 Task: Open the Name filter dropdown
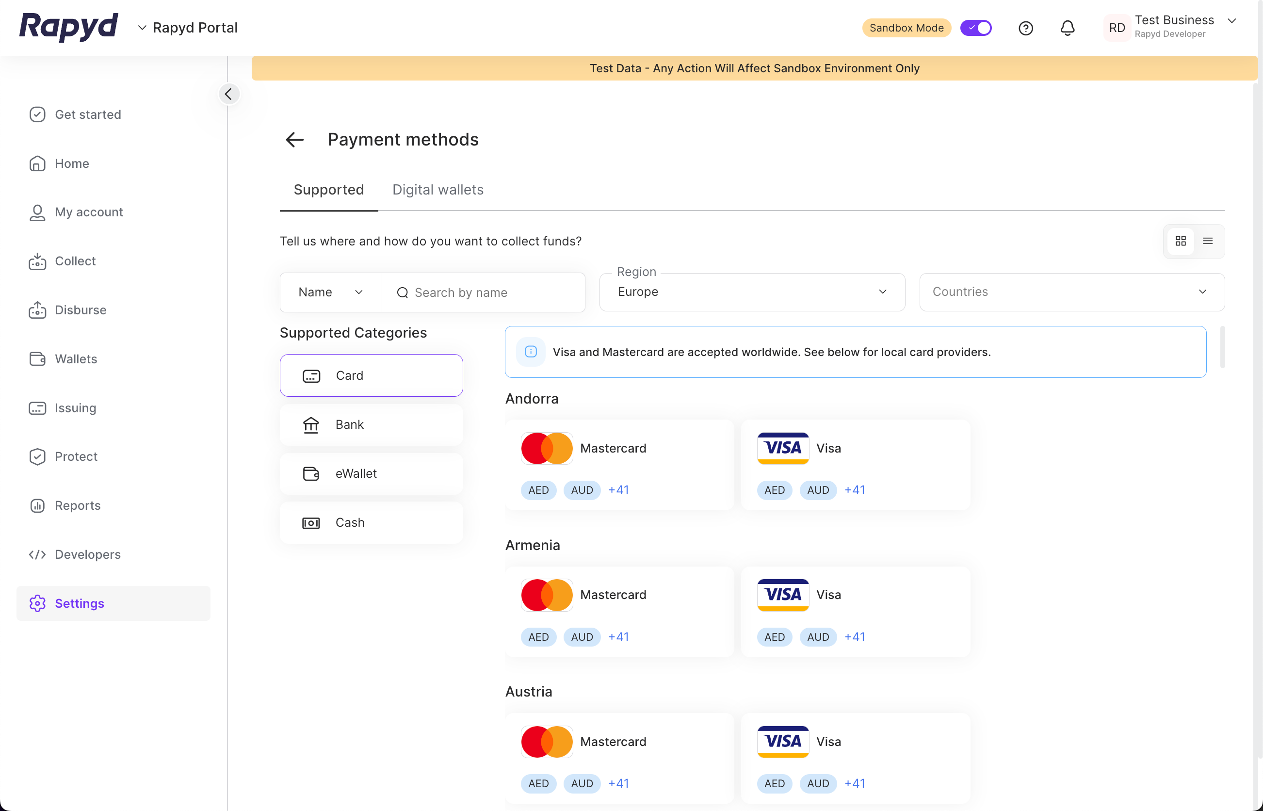pyautogui.click(x=330, y=292)
